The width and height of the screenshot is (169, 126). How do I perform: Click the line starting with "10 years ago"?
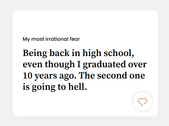tap(84, 76)
